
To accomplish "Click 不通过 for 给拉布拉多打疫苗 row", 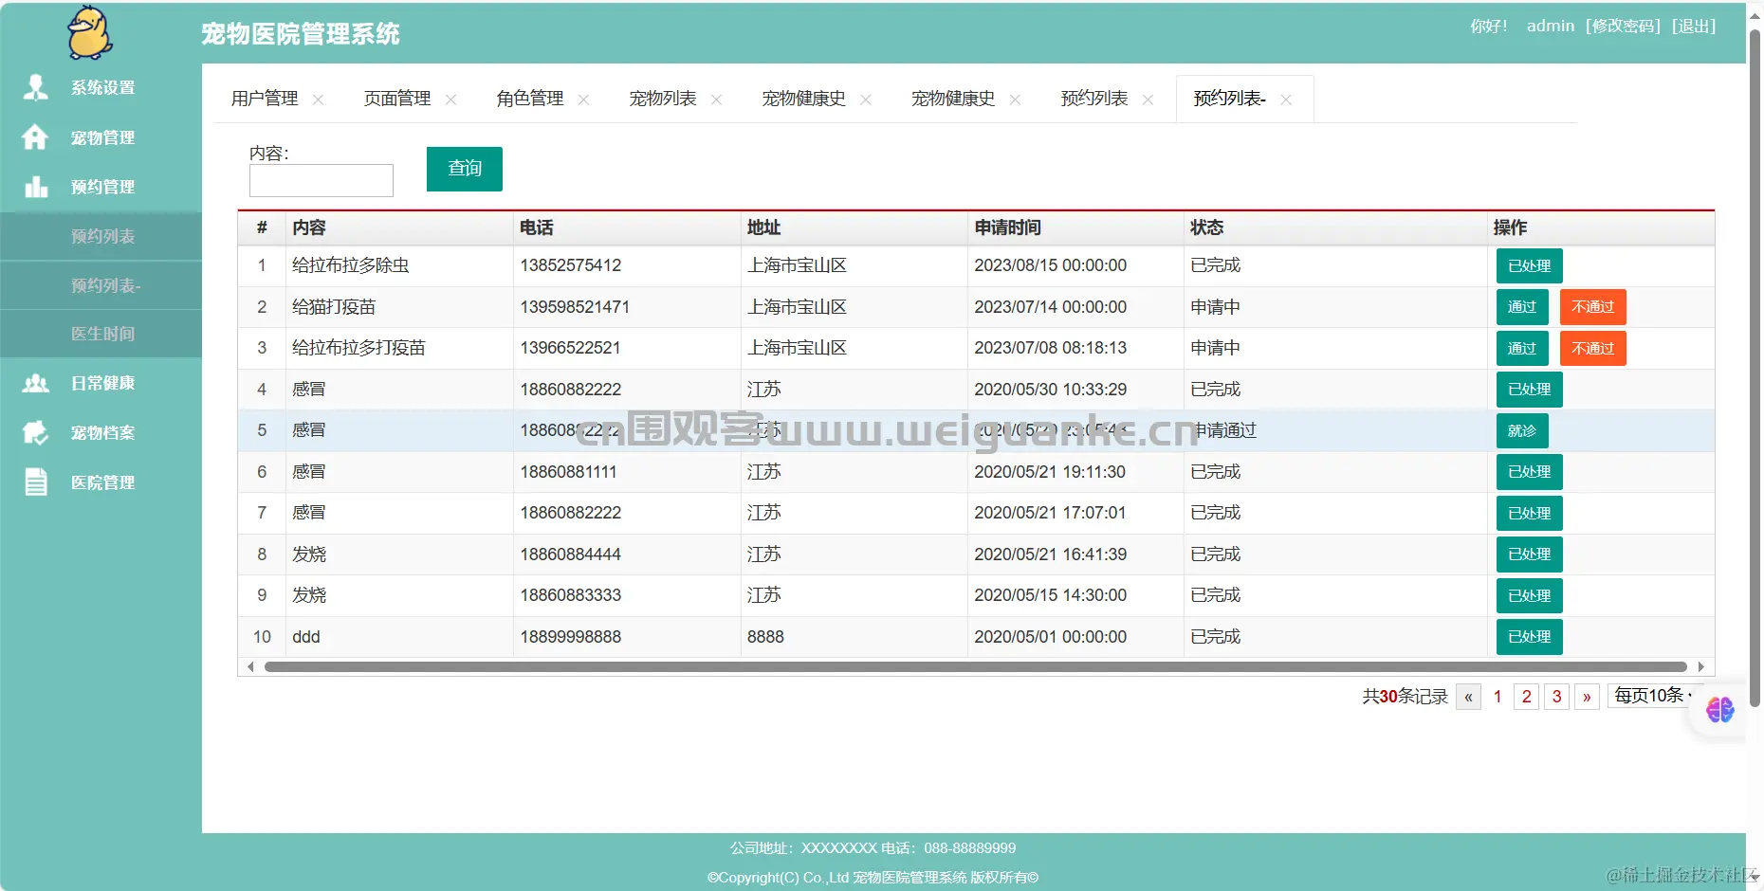I will 1593,349.
